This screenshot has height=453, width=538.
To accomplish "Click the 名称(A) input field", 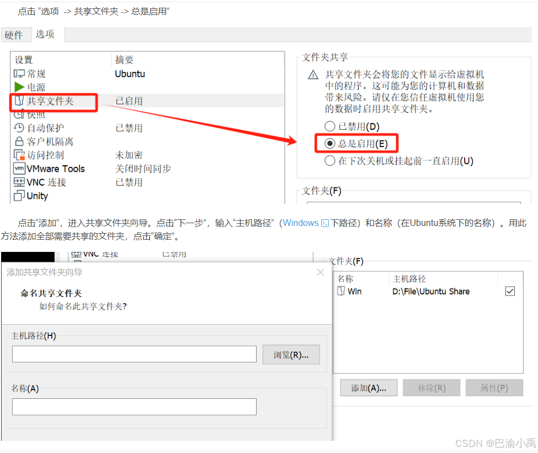I will [x=134, y=407].
